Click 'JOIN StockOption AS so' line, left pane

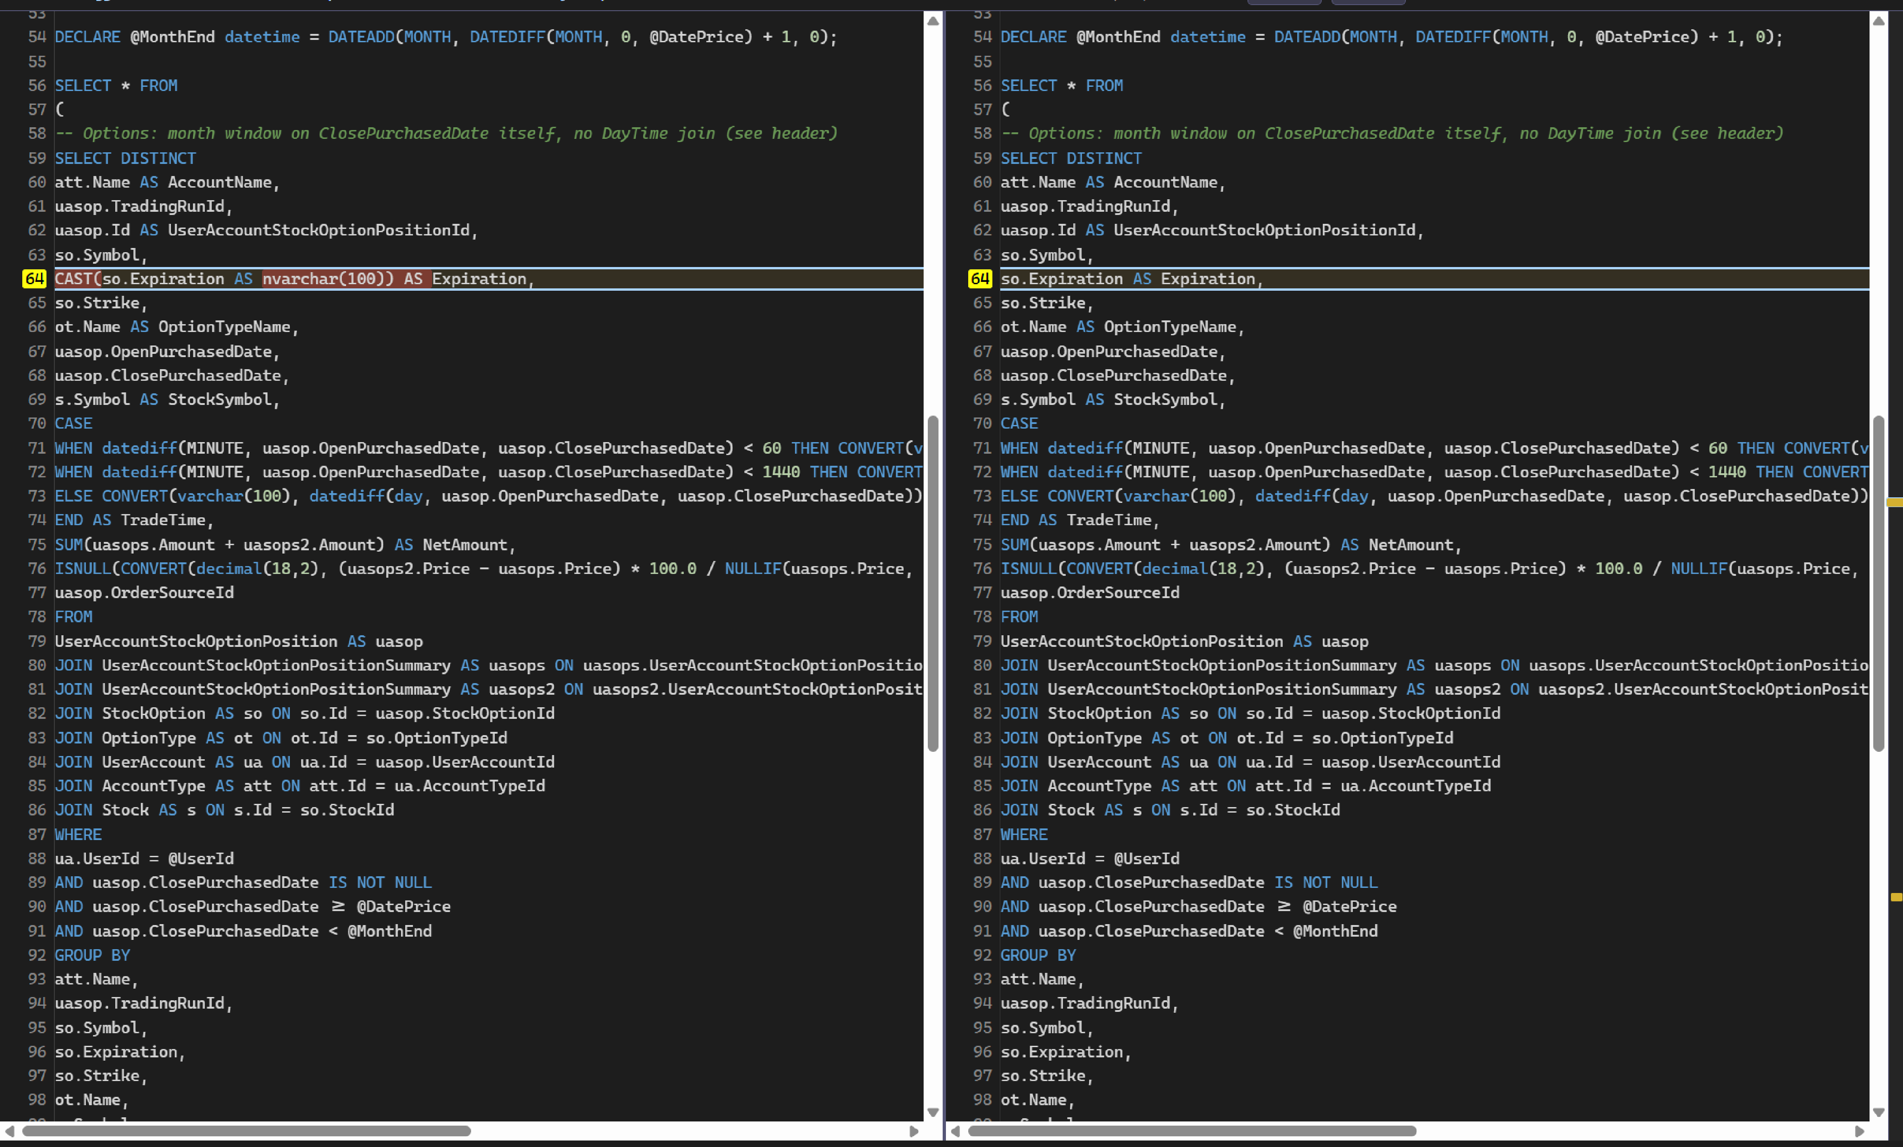point(304,713)
